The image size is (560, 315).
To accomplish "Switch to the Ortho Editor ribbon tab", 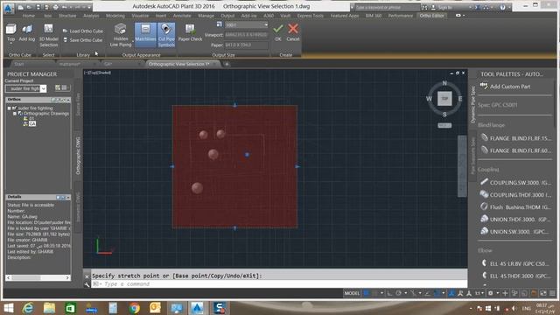I will coord(431,16).
